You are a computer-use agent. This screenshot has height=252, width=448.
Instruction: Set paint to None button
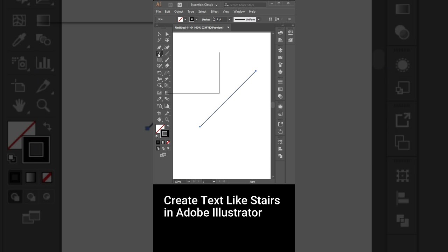tap(168, 142)
